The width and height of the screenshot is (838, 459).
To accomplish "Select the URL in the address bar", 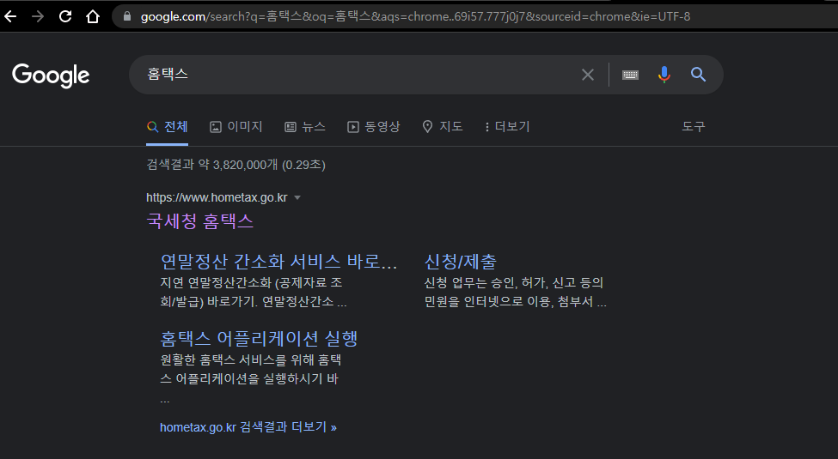I will click(415, 16).
